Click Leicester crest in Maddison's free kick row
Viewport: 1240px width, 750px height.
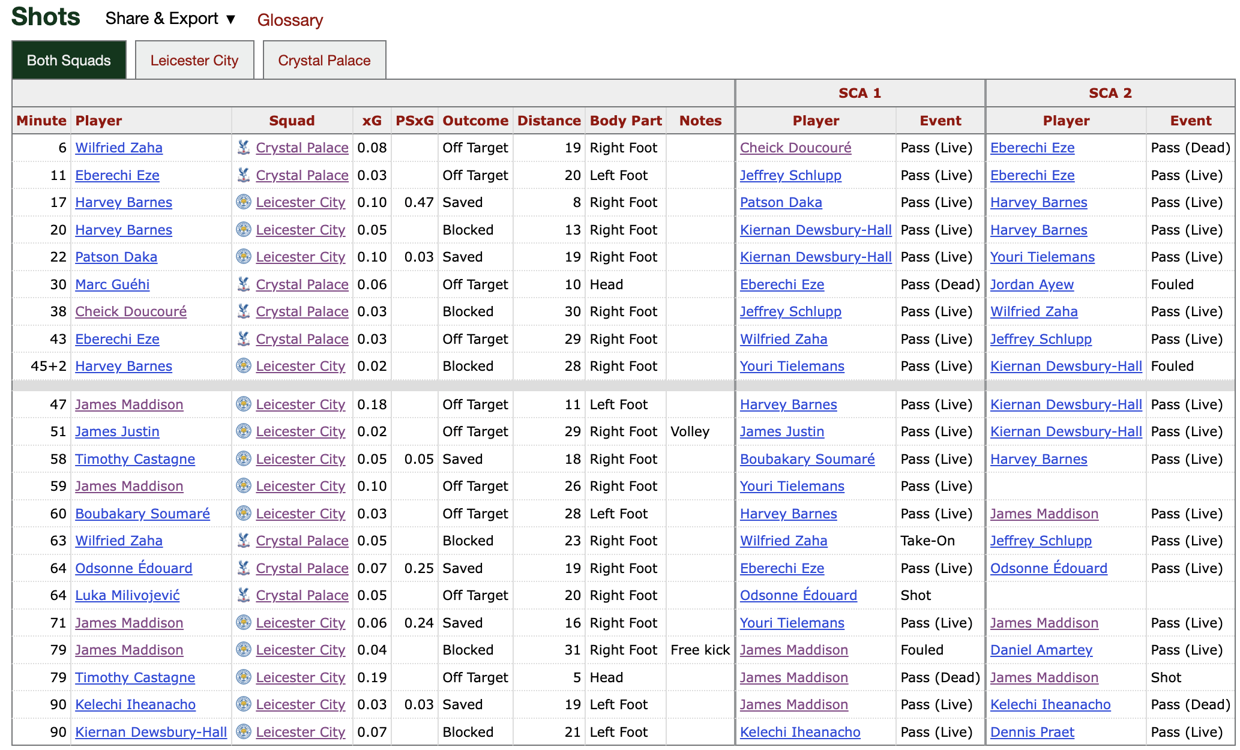coord(244,650)
